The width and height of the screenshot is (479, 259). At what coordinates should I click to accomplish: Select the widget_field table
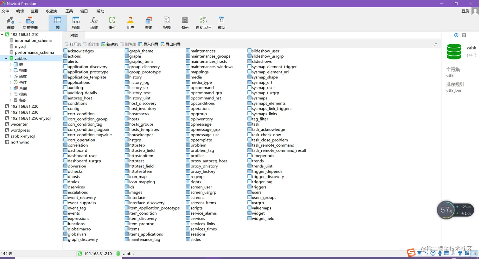pyautogui.click(x=261, y=218)
